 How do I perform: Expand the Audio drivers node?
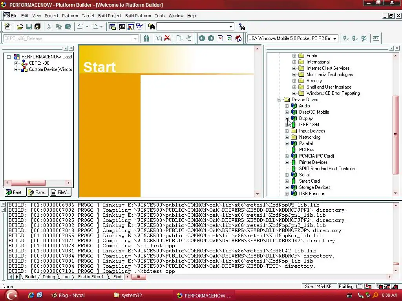point(287,106)
